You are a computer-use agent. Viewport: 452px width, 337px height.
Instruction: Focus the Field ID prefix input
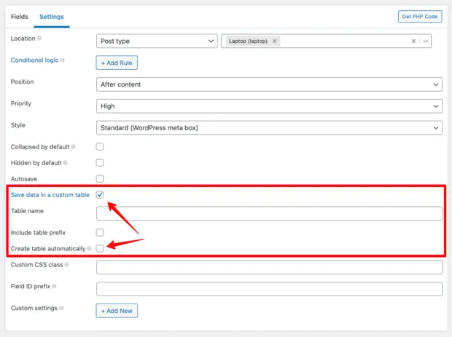(269, 289)
